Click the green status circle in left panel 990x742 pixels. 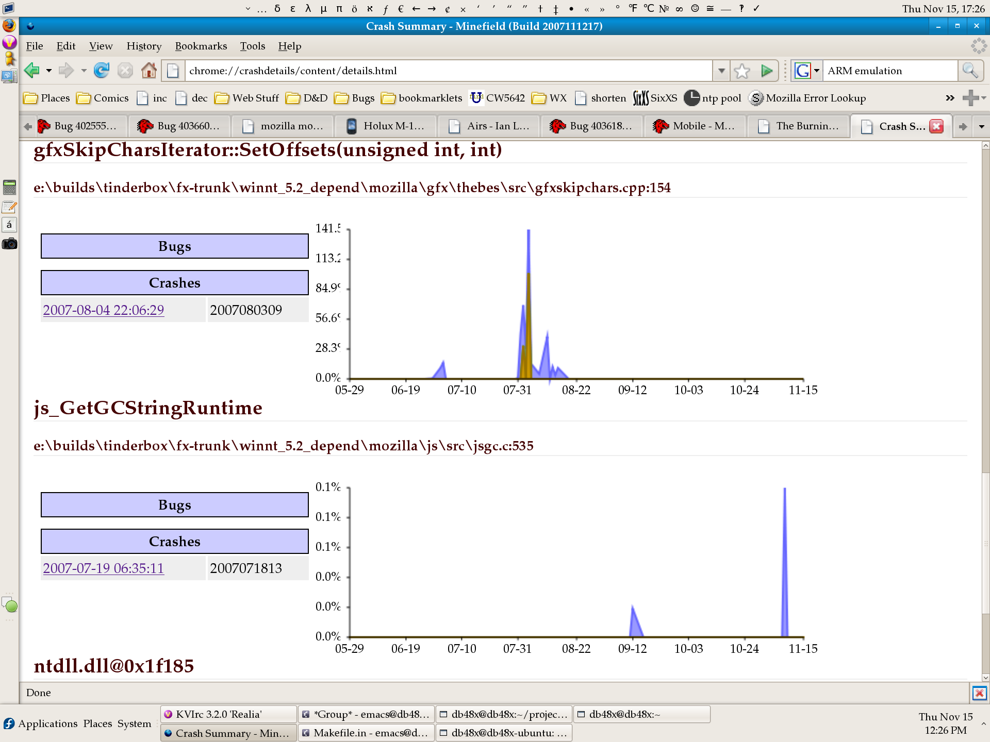point(11,606)
